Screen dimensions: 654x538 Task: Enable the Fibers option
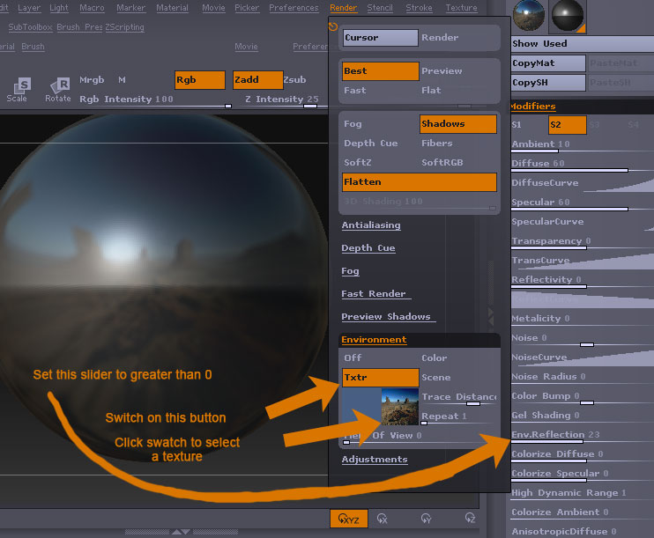pos(436,143)
